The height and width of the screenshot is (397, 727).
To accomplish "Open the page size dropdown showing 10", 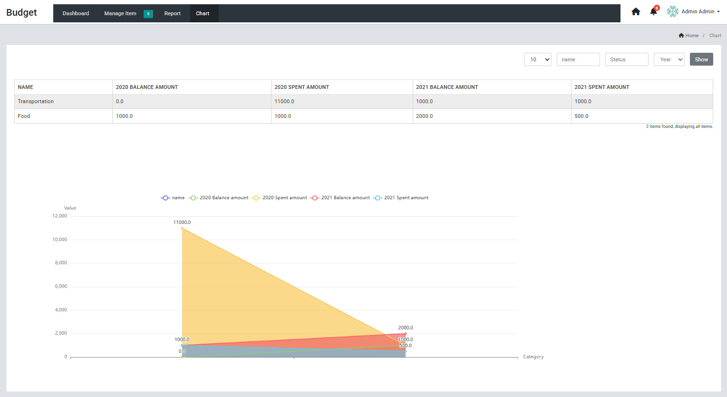I will coord(538,59).
